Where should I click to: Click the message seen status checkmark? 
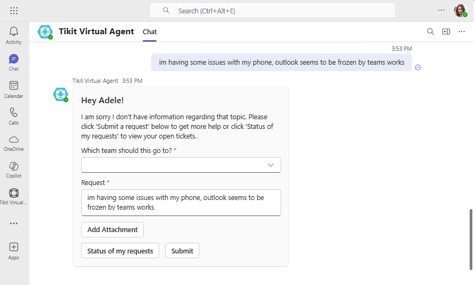tap(418, 67)
